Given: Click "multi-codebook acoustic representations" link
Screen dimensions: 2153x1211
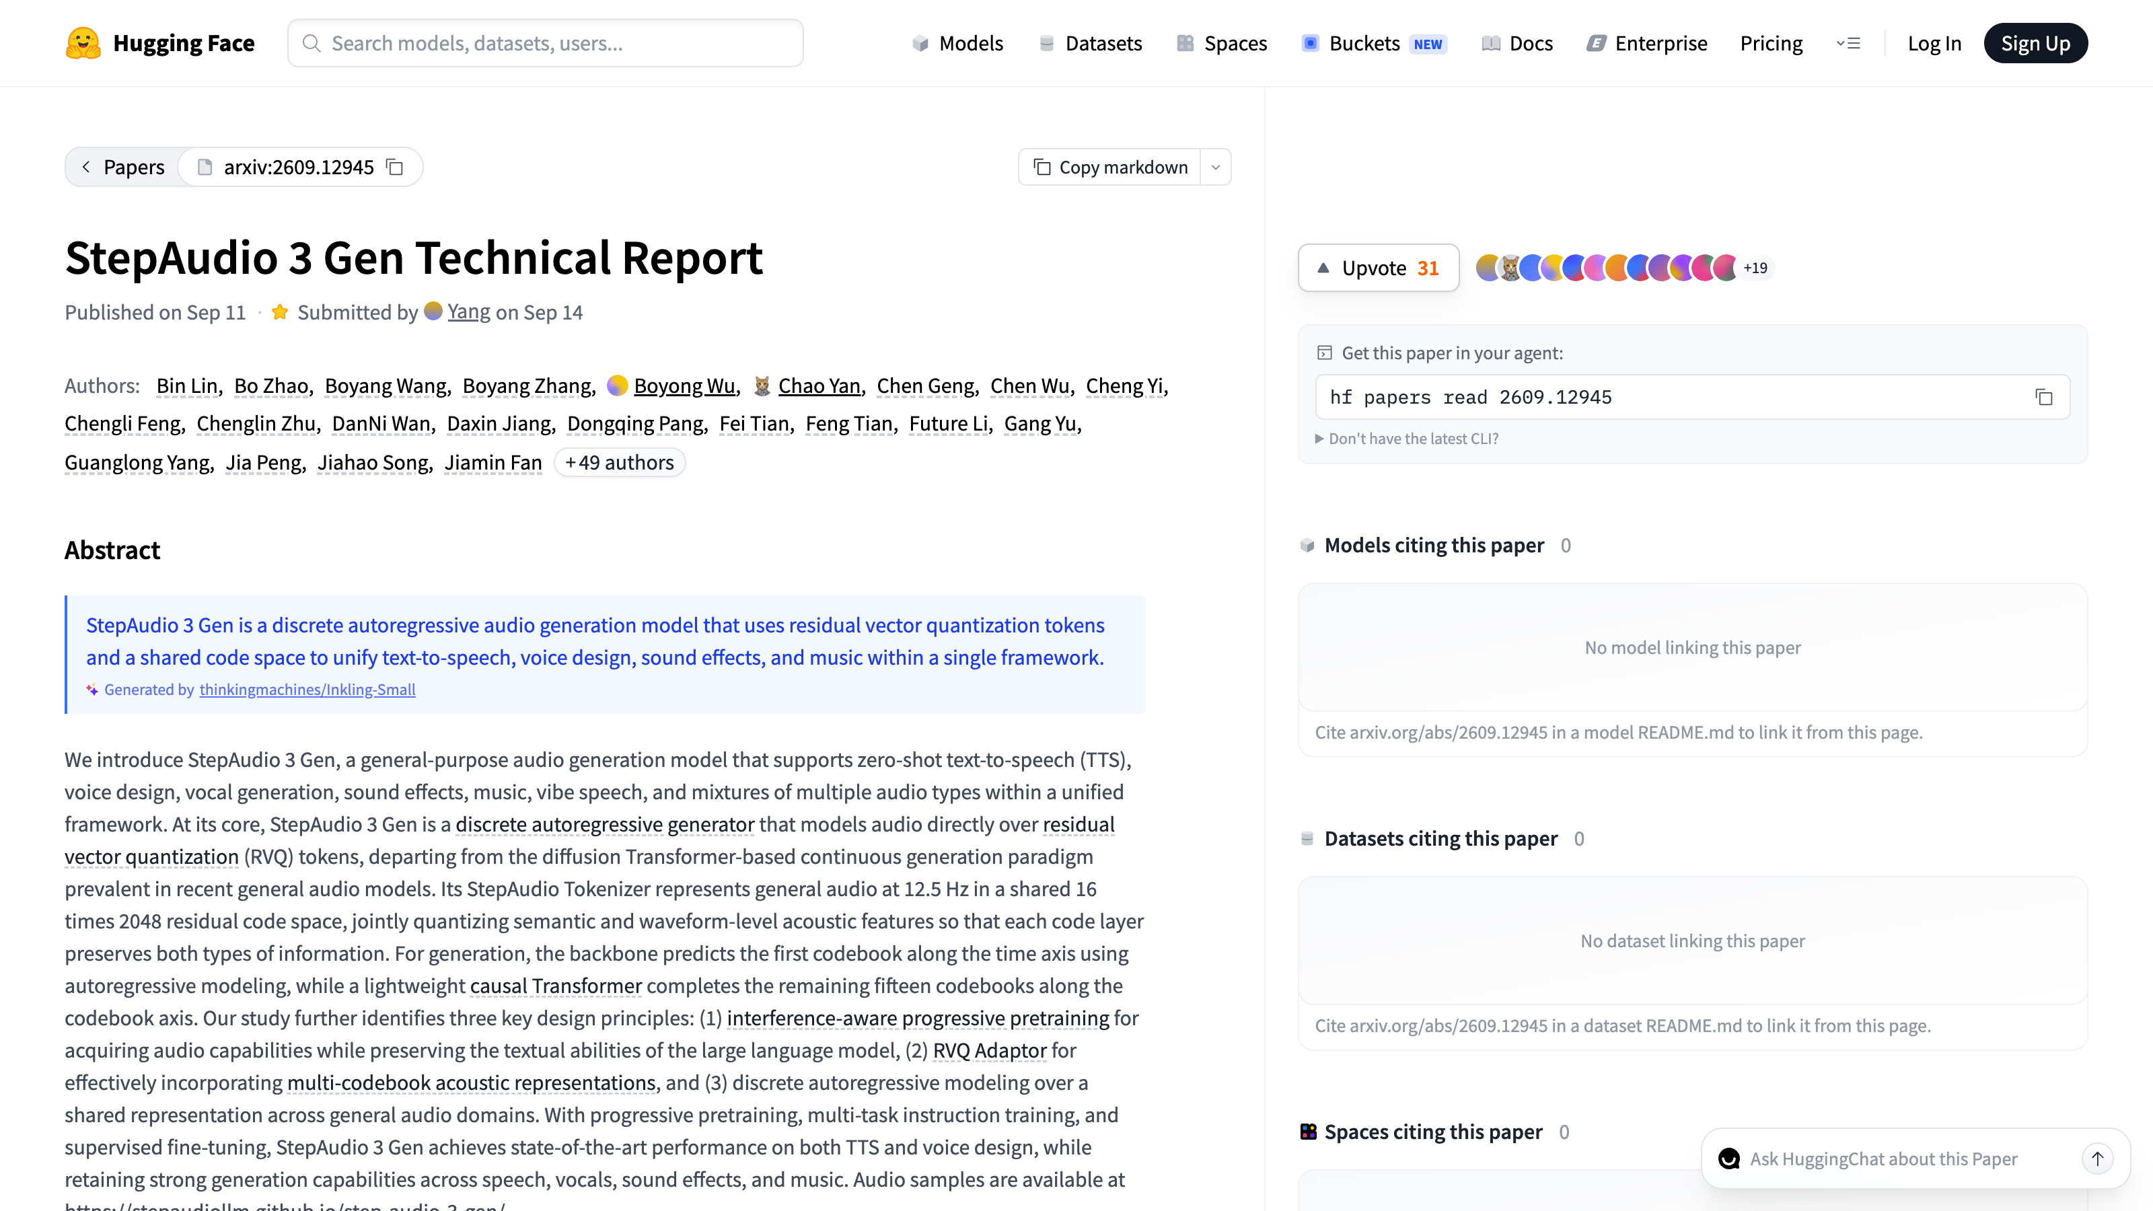Looking at the screenshot, I should point(472,1082).
